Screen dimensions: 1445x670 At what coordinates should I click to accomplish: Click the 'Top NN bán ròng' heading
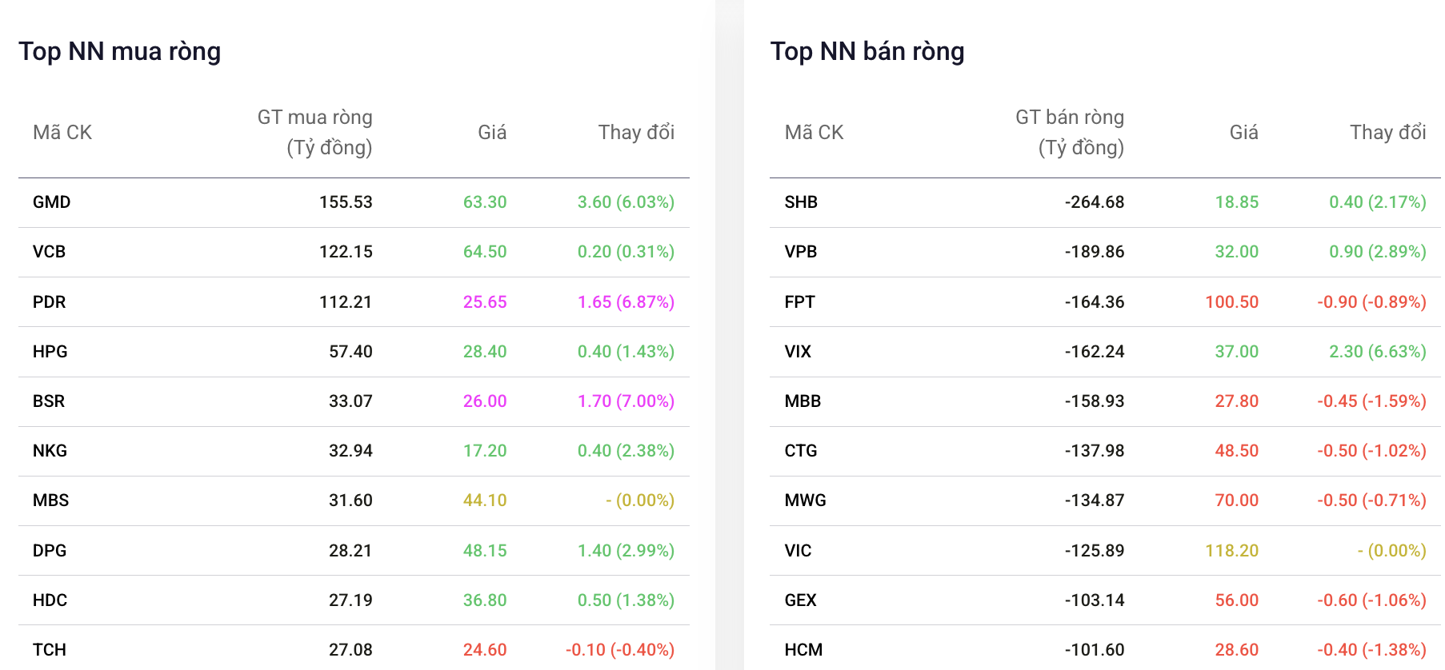[x=867, y=51]
